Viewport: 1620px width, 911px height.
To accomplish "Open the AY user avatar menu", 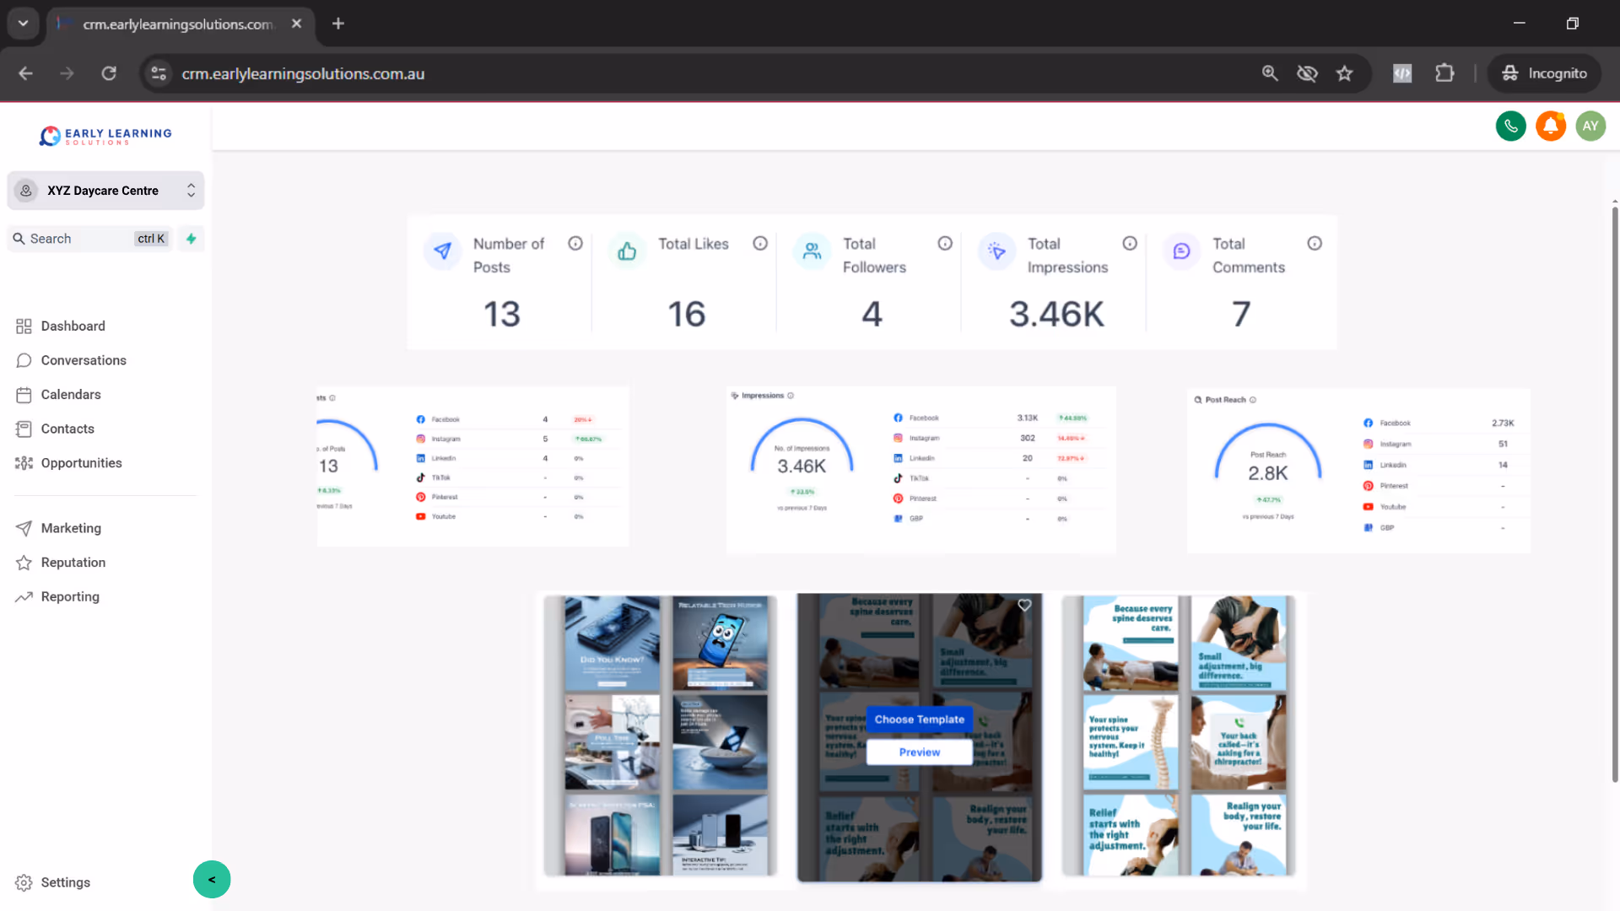I will pos(1590,127).
